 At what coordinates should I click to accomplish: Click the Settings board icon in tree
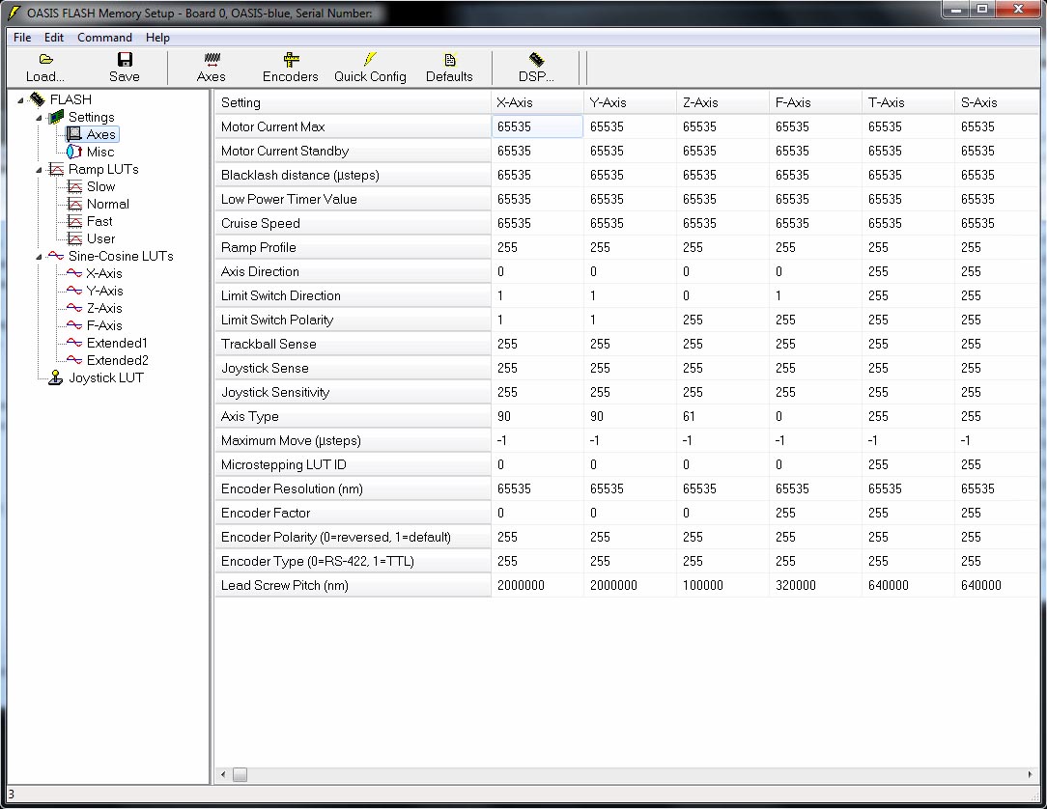coord(57,117)
